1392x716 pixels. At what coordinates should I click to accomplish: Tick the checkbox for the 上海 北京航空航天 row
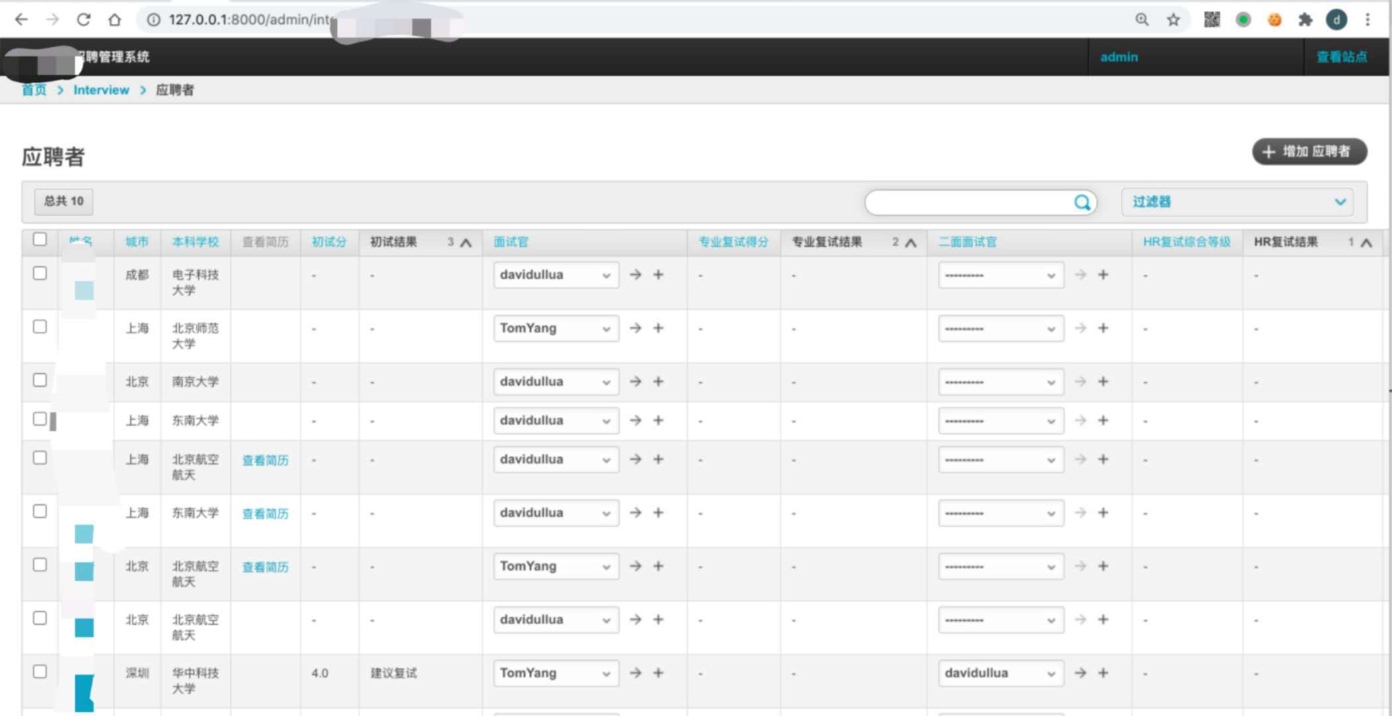click(x=40, y=458)
